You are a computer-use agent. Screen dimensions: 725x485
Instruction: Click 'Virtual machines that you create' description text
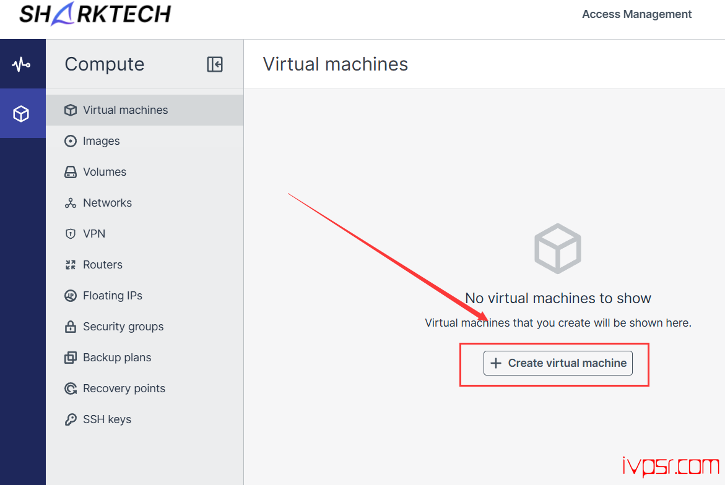[558, 323]
